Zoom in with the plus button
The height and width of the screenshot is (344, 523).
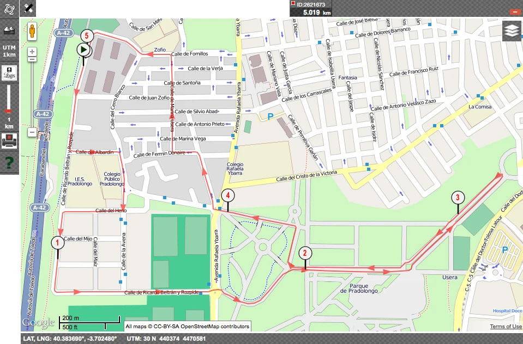(x=32, y=51)
